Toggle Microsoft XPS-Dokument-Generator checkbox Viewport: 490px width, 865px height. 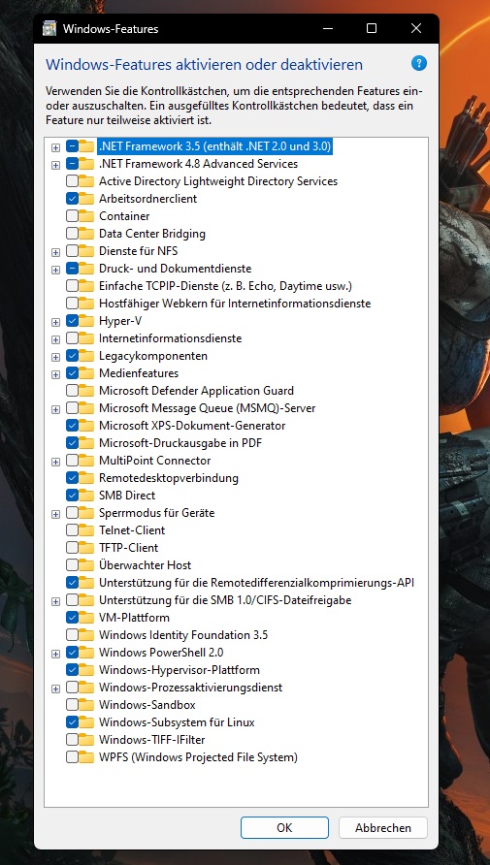(72, 426)
